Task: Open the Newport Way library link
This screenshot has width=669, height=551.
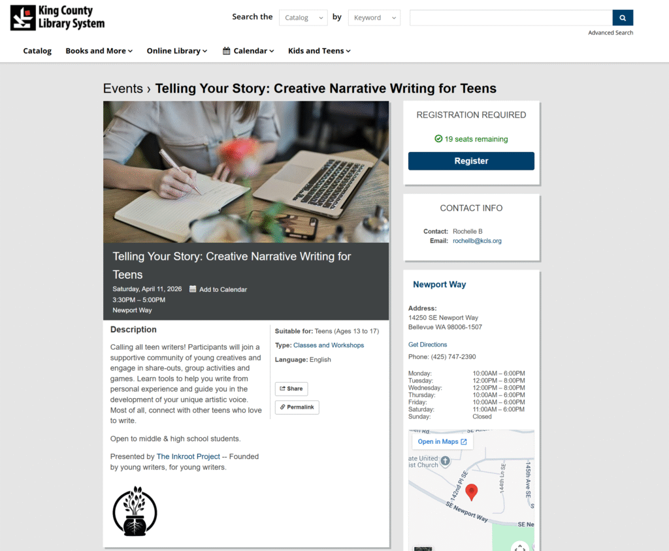Action: click(439, 285)
